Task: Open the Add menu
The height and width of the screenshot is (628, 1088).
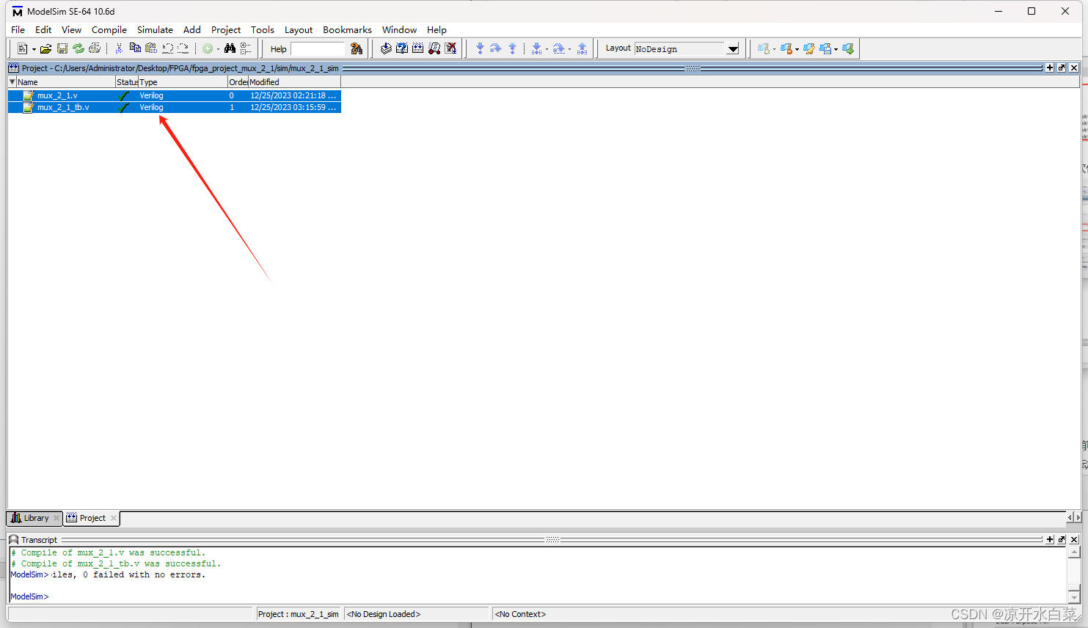Action: coord(192,30)
